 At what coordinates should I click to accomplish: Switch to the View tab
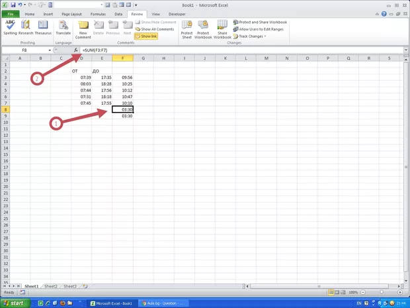click(155, 14)
